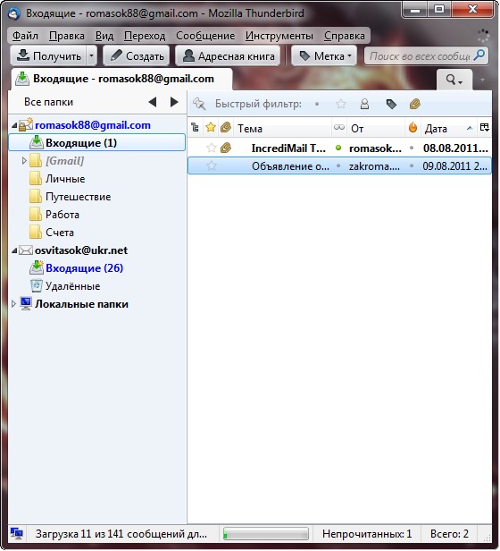
Task: Select Локальные папки
Action: point(81,304)
